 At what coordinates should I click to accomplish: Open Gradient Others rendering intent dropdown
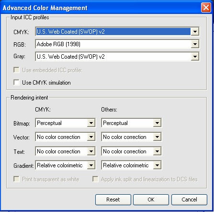pos(157,165)
